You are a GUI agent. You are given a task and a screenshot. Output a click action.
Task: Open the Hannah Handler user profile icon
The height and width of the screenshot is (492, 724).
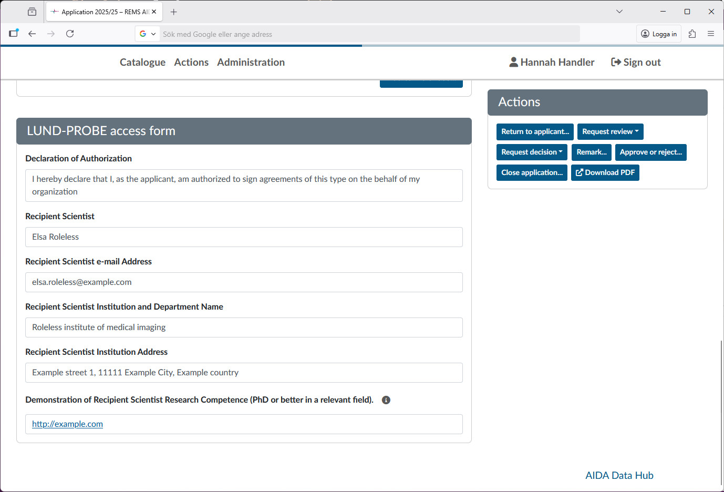[513, 62]
